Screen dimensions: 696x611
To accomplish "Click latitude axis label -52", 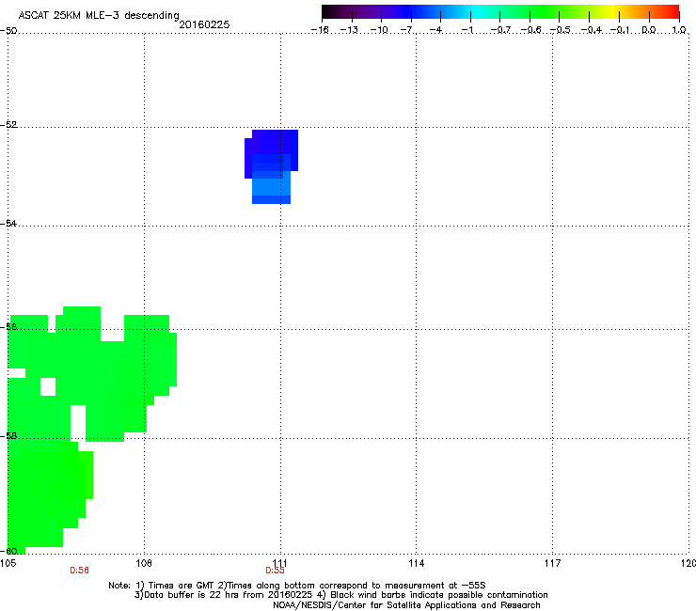I will pyautogui.click(x=8, y=125).
